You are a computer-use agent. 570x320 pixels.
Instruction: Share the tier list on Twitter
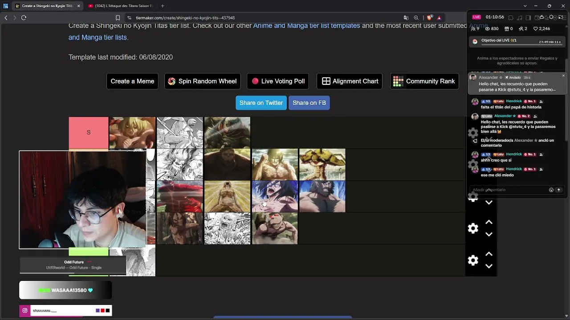[261, 103]
